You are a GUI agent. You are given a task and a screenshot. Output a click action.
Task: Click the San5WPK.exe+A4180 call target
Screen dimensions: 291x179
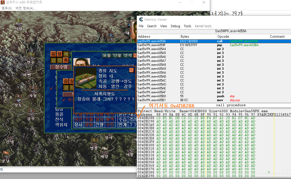pyautogui.click(x=244, y=41)
